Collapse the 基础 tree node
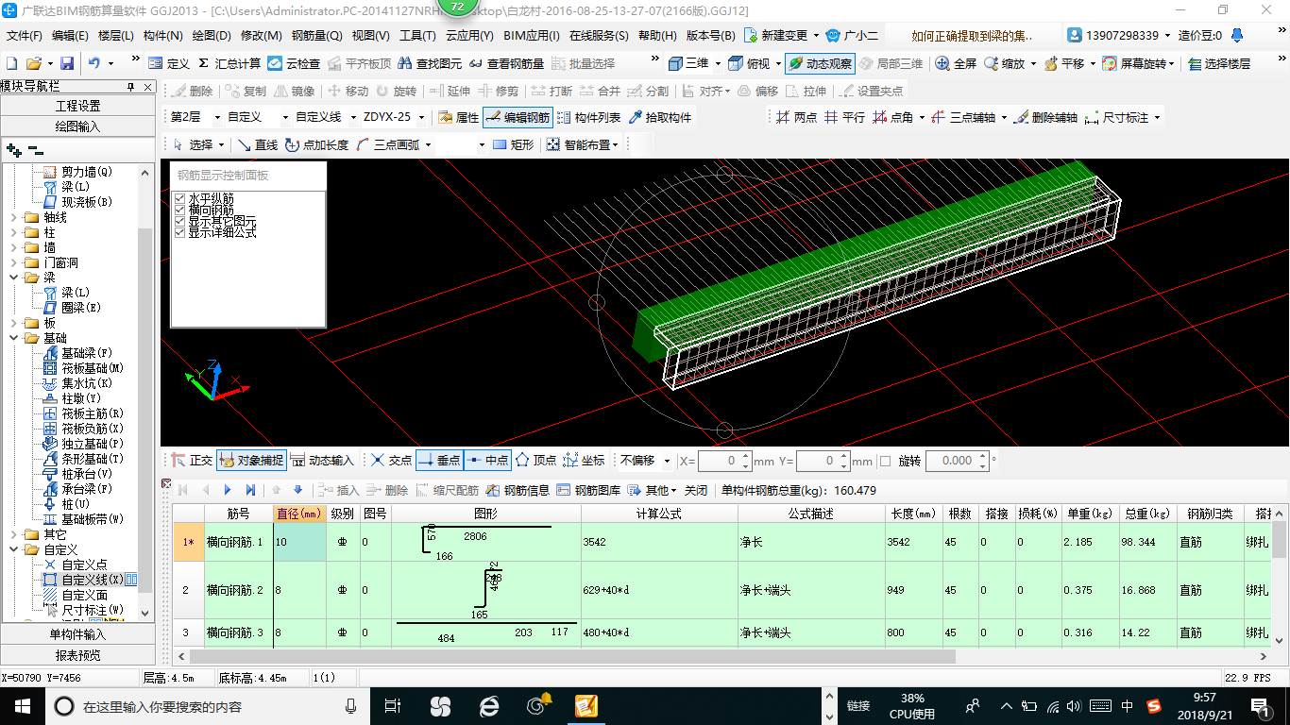The height and width of the screenshot is (725, 1290). [12, 338]
